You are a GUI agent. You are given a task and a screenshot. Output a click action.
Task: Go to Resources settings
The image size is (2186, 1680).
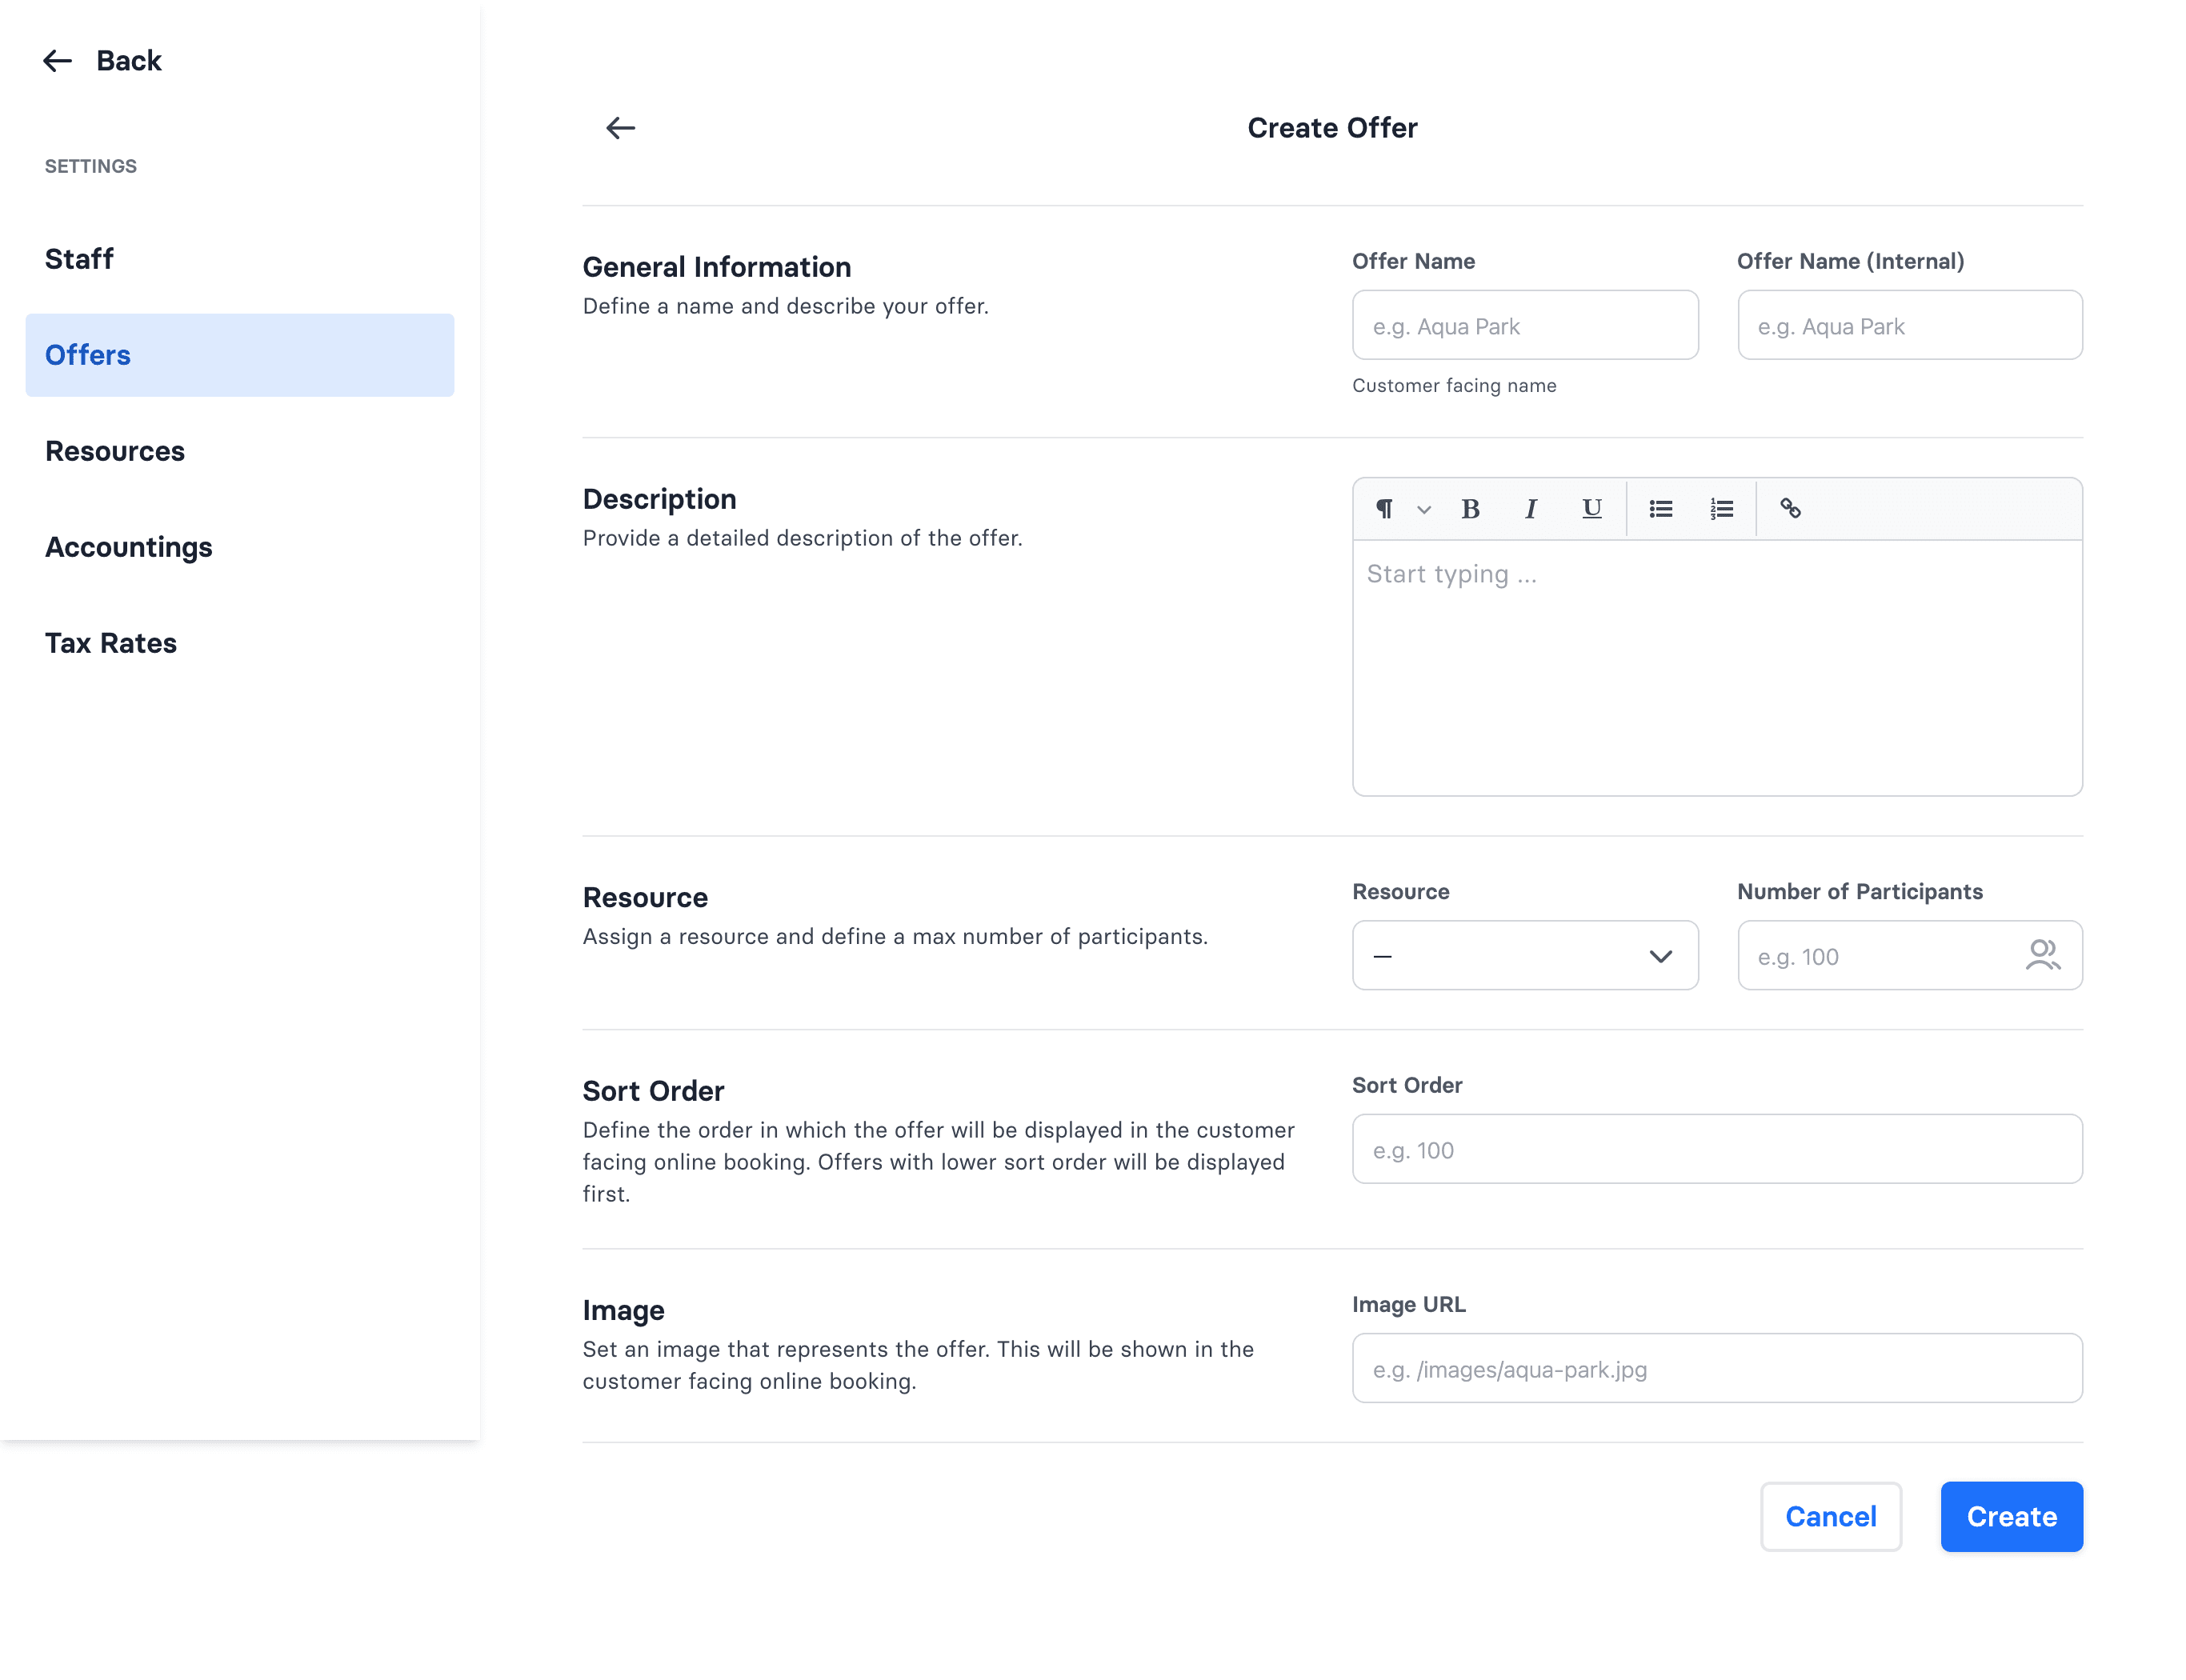(240, 451)
